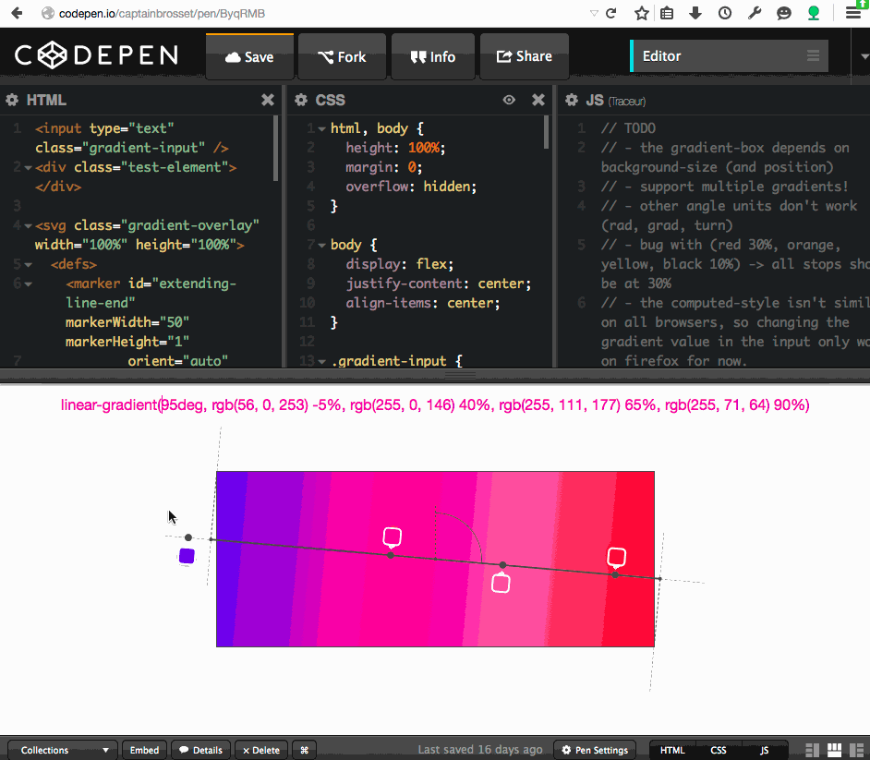Open Pen Settings
The width and height of the screenshot is (870, 760).
(x=596, y=750)
